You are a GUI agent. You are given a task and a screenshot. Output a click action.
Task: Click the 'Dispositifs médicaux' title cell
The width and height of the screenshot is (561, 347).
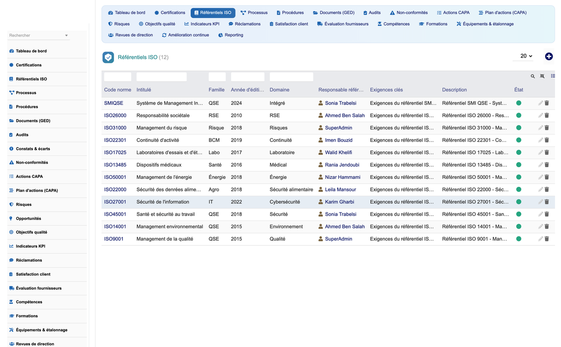159,165
